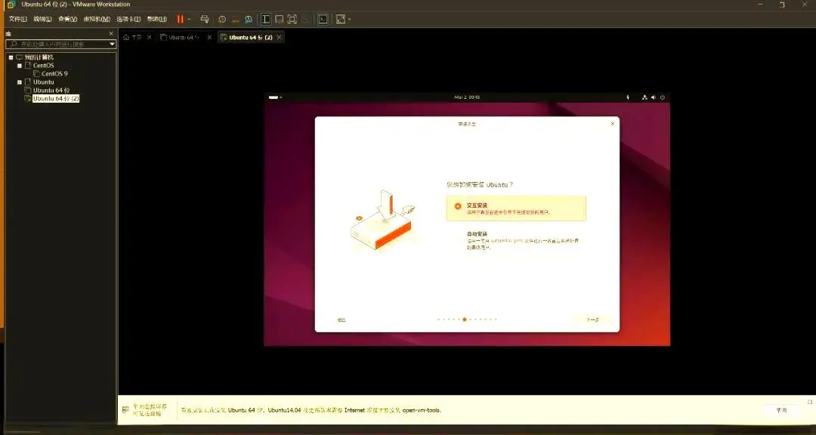
Task: Click the notification bar dismiss button
Action: (781, 411)
